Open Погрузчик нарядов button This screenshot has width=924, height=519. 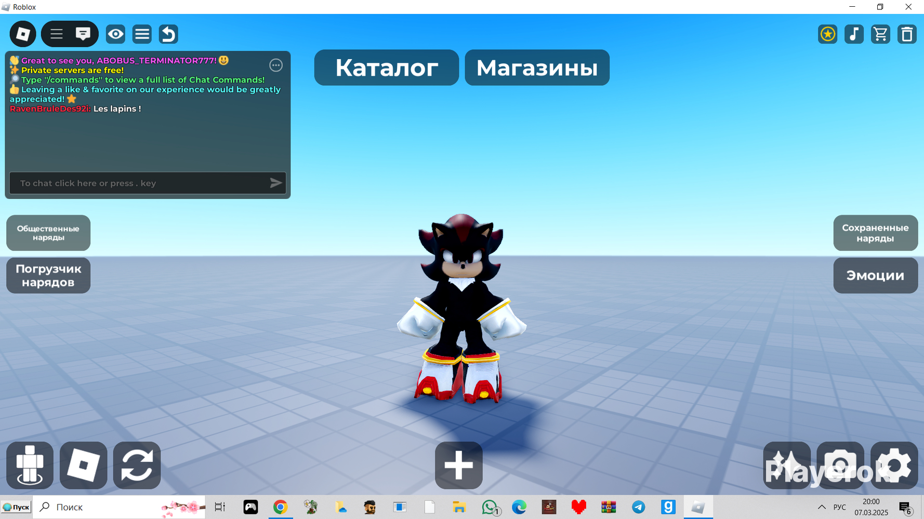click(48, 276)
